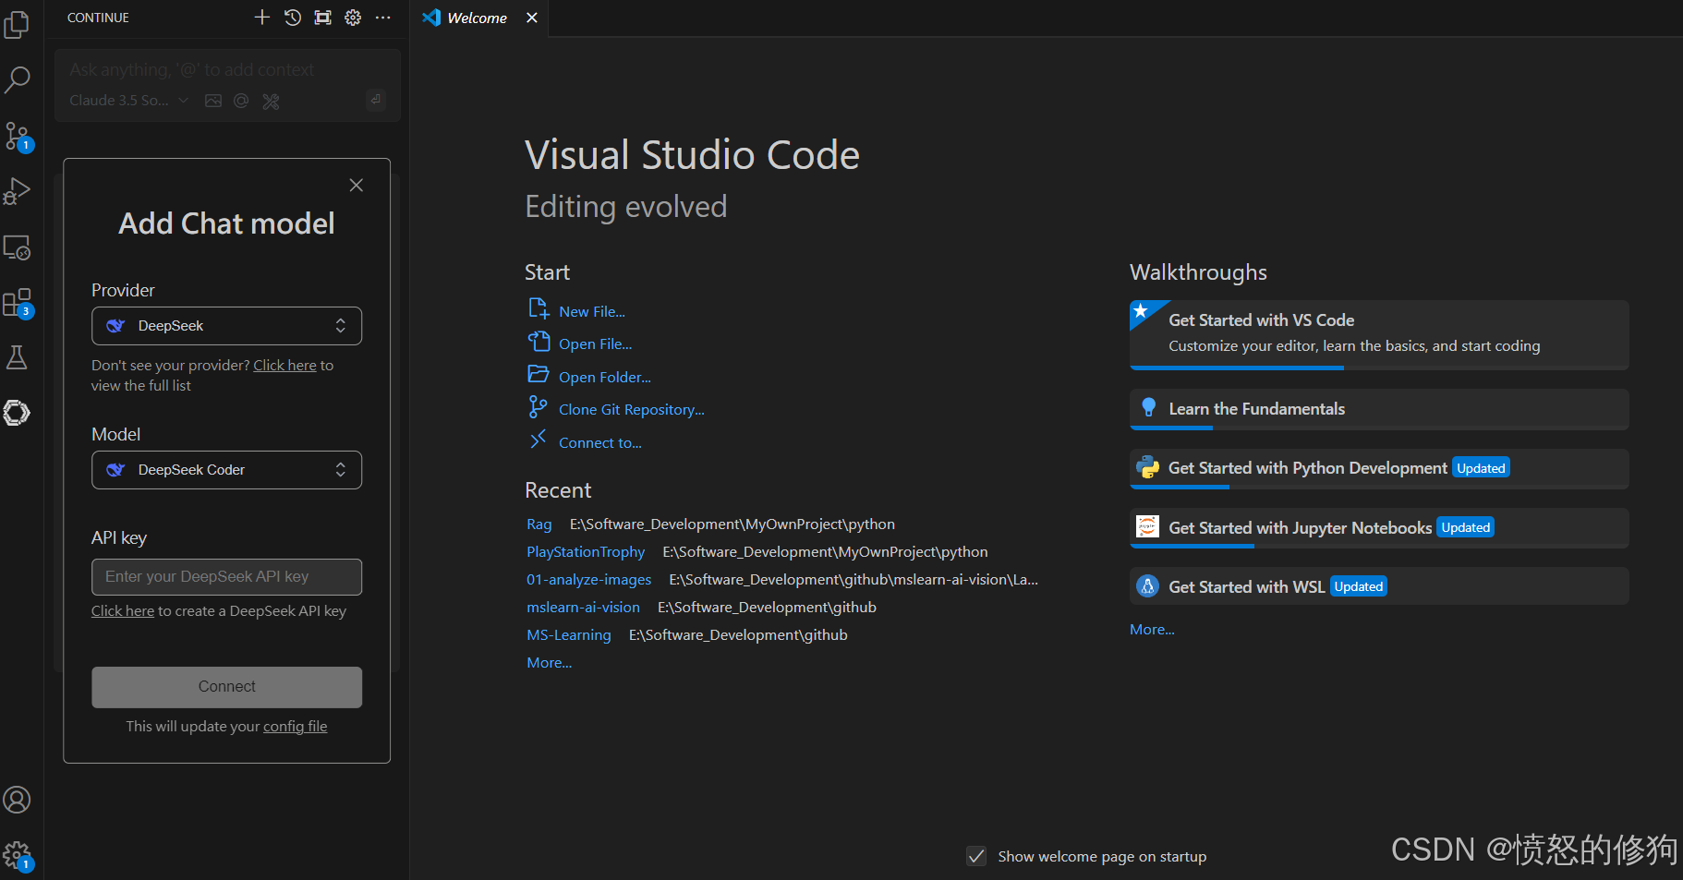Click Clone Git Repository link

pos(631,410)
